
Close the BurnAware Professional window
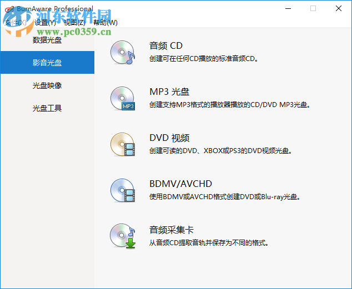click(339, 8)
